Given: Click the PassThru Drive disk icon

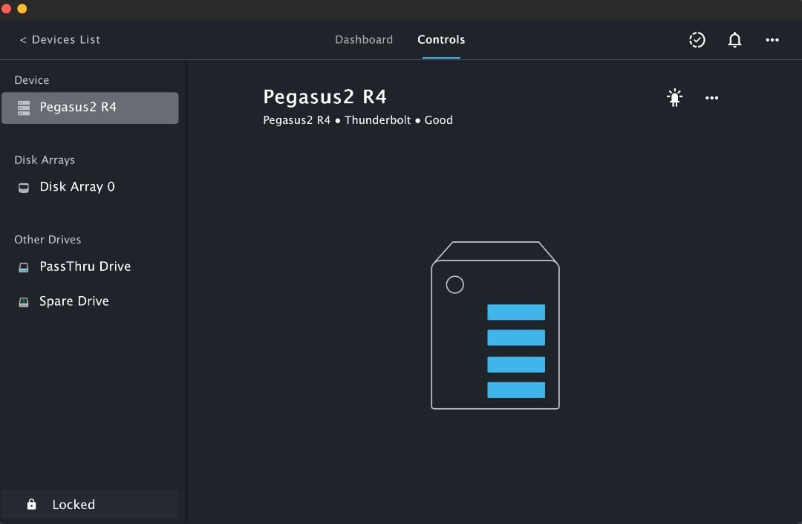Looking at the screenshot, I should click(x=23, y=266).
